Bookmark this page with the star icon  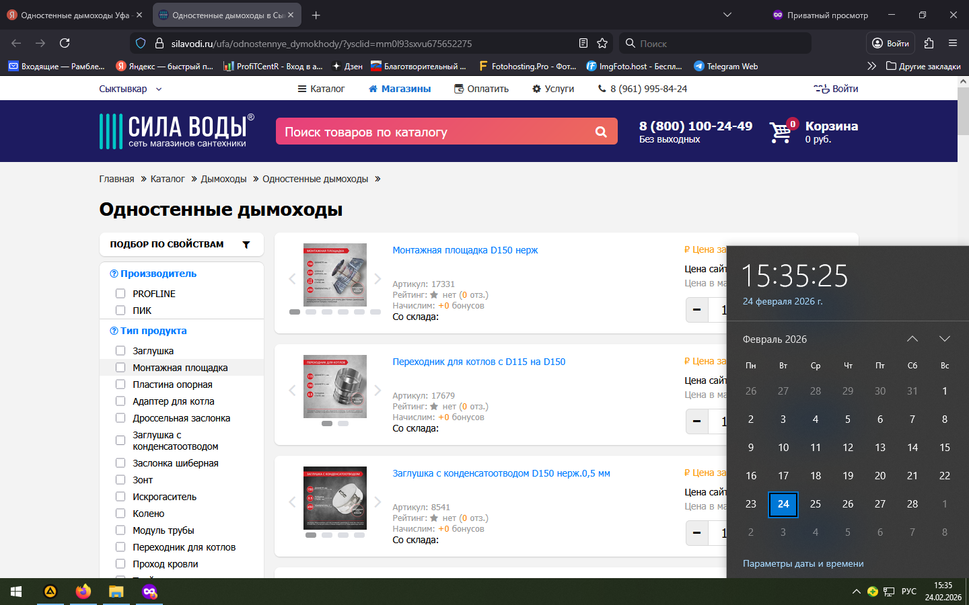pyautogui.click(x=602, y=43)
